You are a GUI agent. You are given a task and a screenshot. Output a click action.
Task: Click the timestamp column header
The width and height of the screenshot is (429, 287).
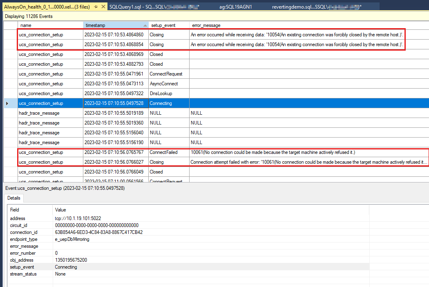tap(110, 25)
